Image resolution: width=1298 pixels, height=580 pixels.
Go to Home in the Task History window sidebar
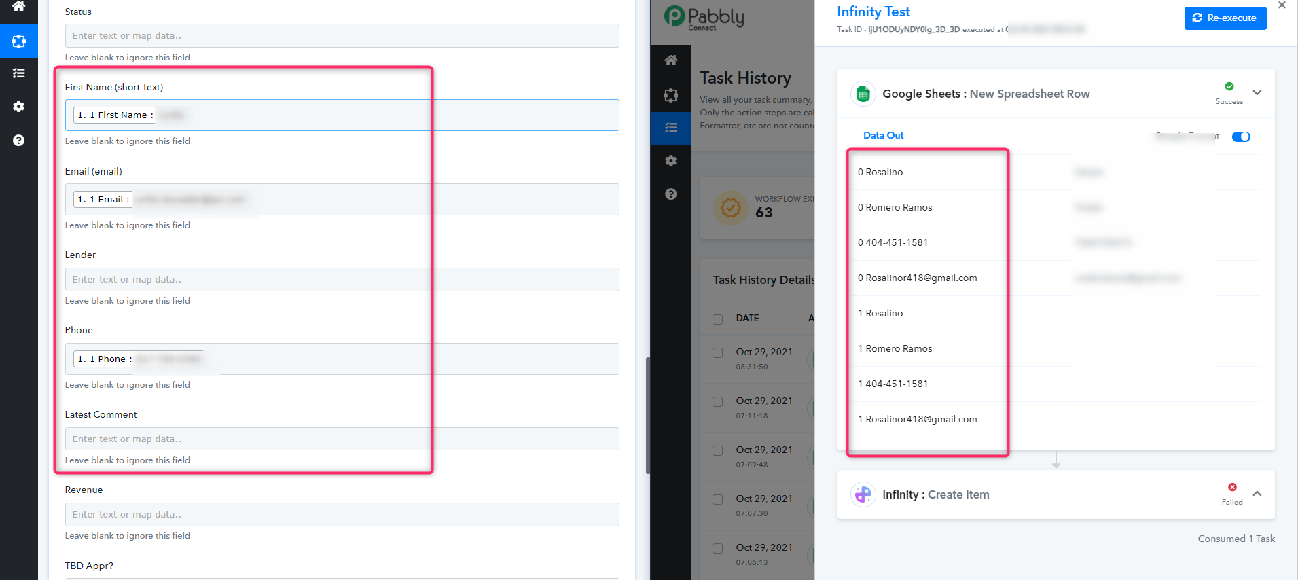671,60
